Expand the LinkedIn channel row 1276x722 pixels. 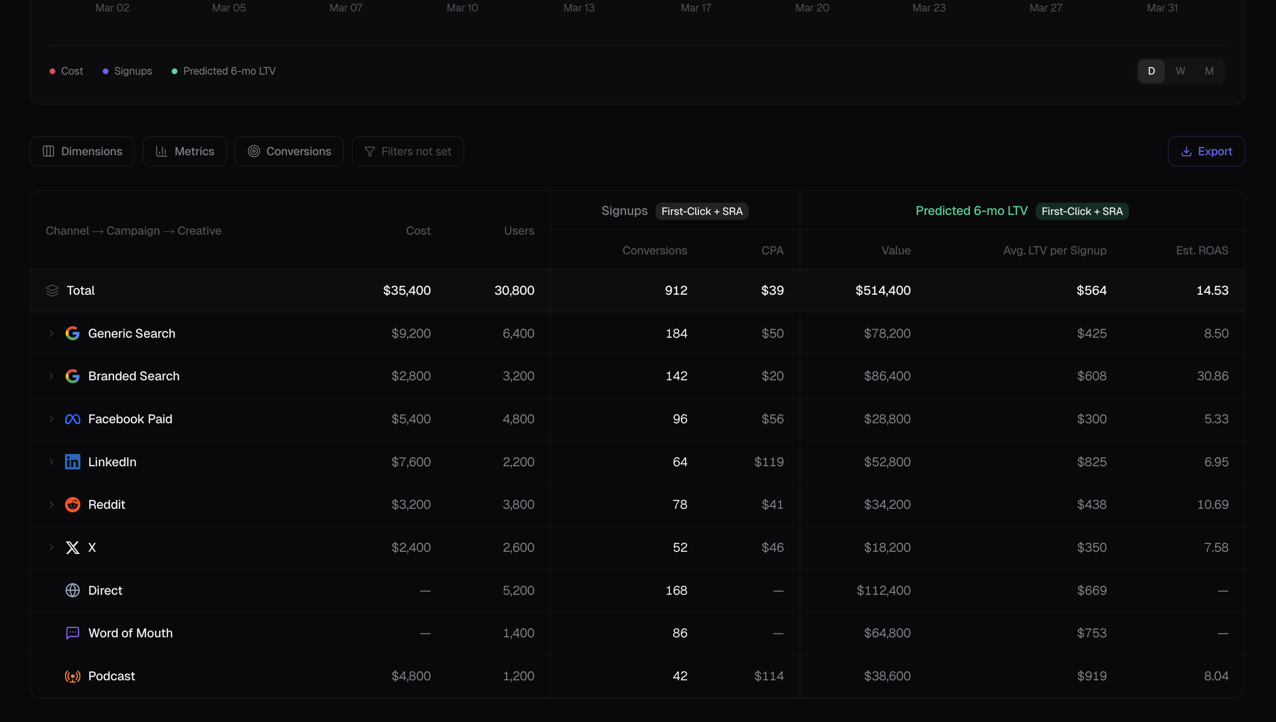coord(51,461)
